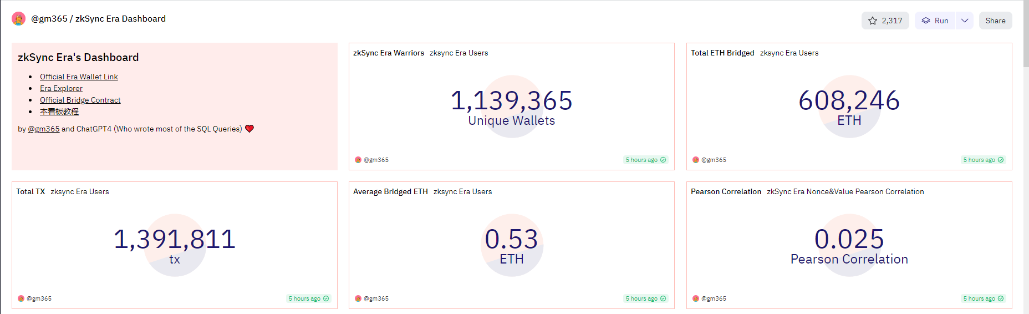The image size is (1029, 314).
Task: Click refresh check icon on Total TX panel
Action: (326, 298)
